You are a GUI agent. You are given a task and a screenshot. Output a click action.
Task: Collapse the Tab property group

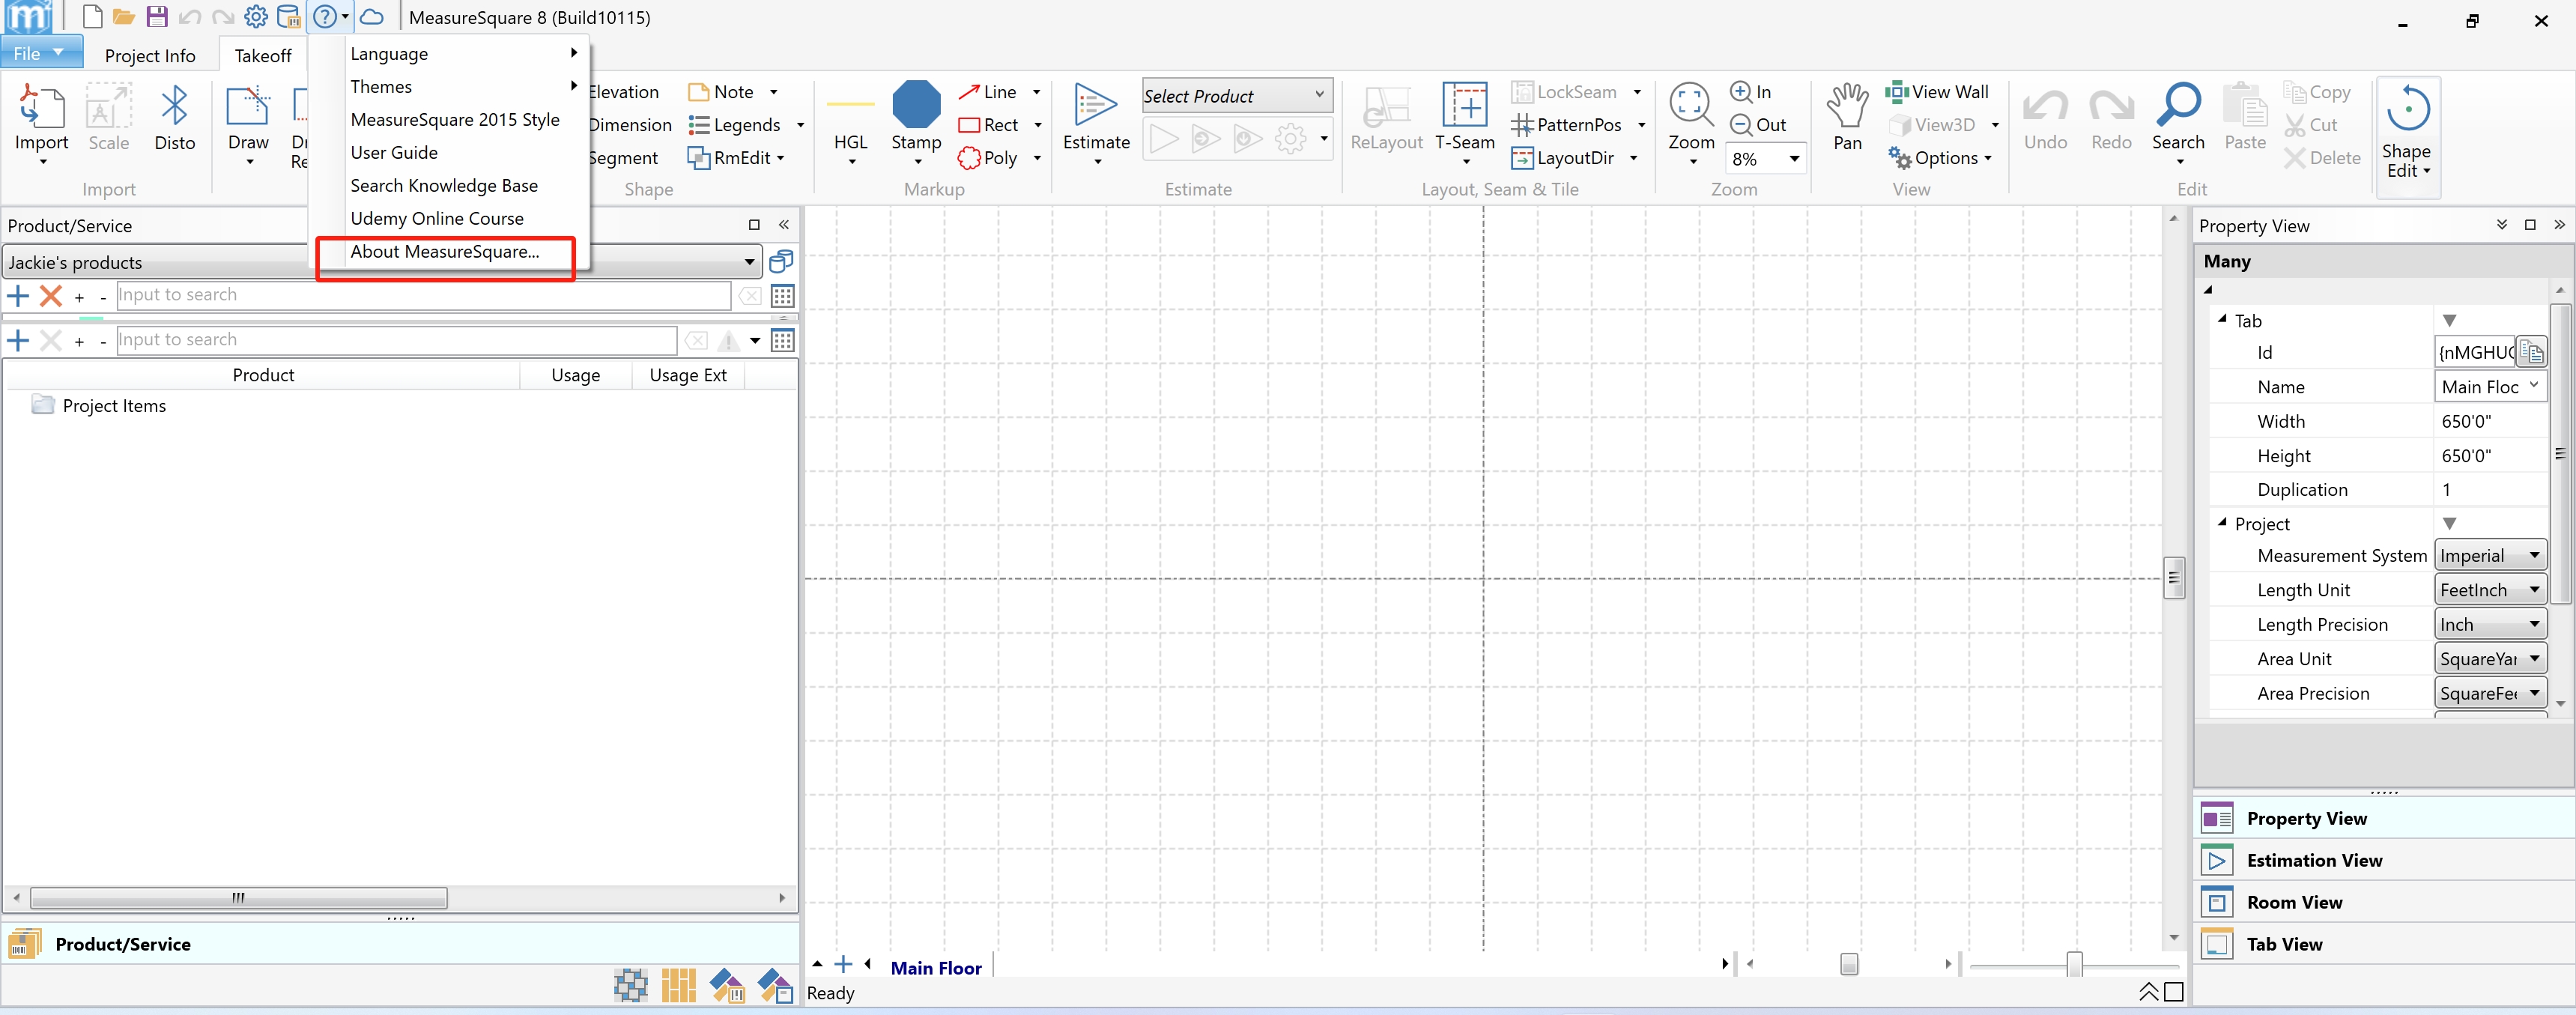[2222, 320]
